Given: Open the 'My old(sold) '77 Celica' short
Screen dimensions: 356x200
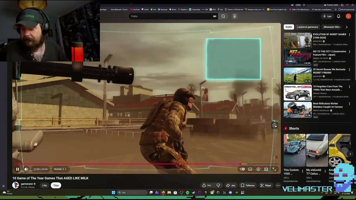Looking at the screenshot, I should click(x=317, y=150).
